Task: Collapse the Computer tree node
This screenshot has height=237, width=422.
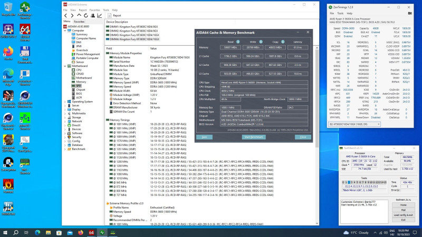Action: click(x=65, y=31)
